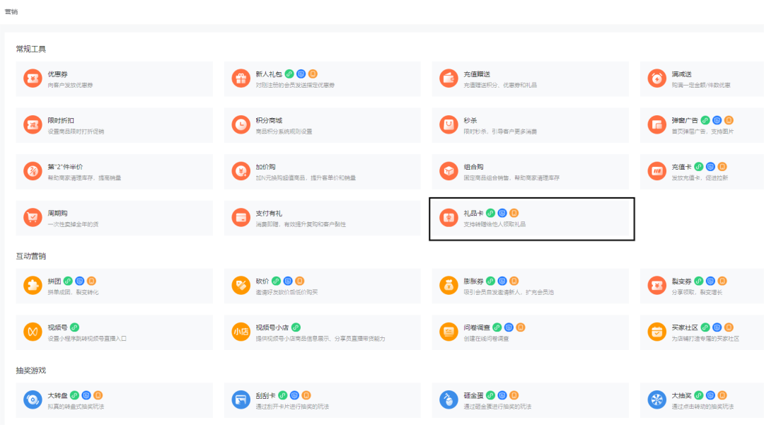Open the 膨胀券 money bag icon
This screenshot has width=764, height=425.
coord(448,285)
